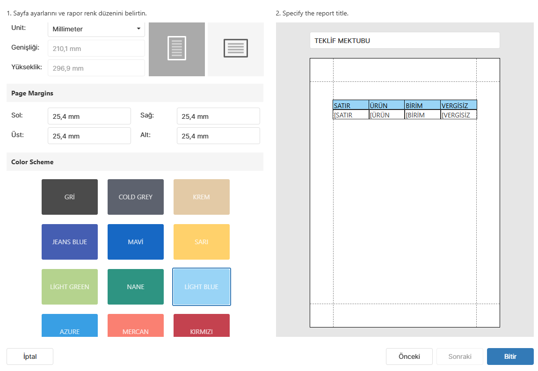Viewport: 538px width, 371px height.
Task: Click the Sol margin input field
Action: 89,116
